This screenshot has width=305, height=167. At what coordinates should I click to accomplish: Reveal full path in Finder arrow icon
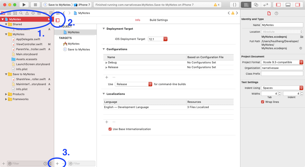pos(301,48)
